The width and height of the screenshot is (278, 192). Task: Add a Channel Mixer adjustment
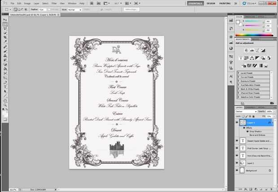tap(269, 58)
